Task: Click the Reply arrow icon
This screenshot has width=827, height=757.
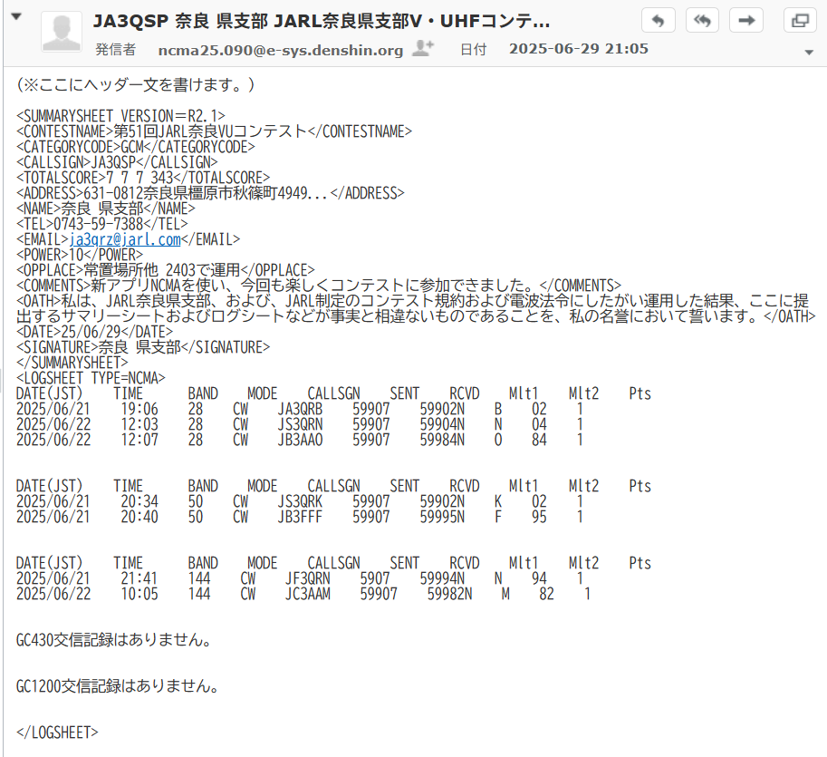Action: click(658, 21)
